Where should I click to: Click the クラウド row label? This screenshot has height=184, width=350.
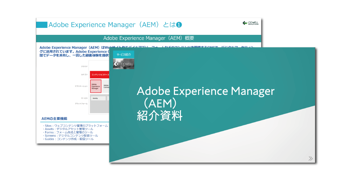coord(84,67)
